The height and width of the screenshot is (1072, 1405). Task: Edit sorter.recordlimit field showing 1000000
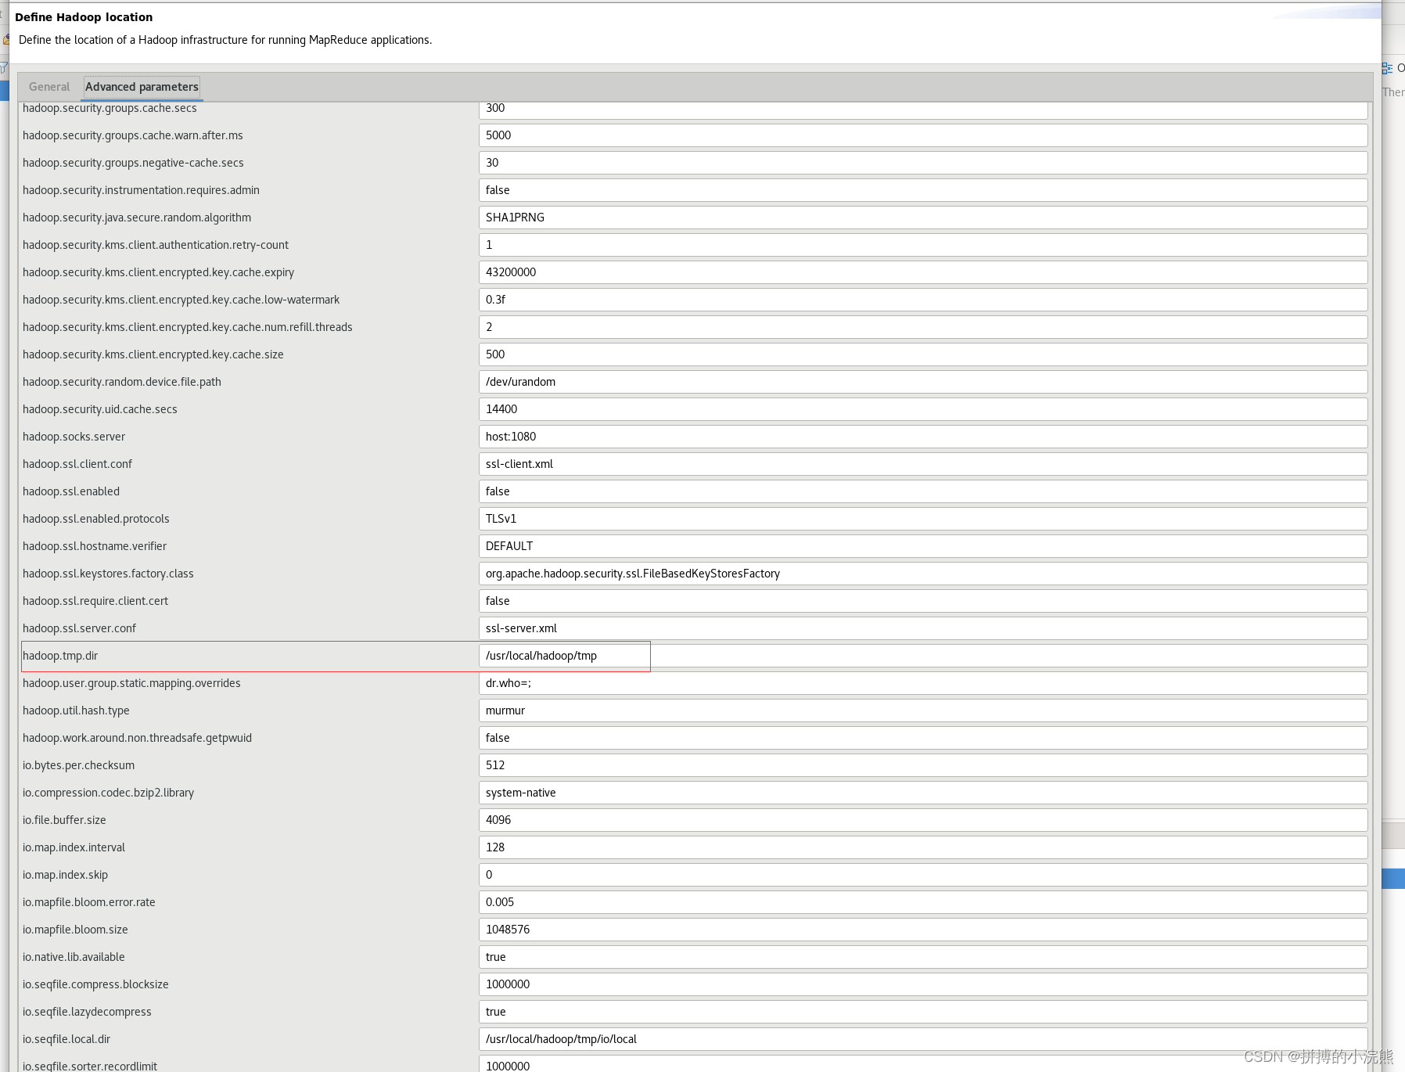pyautogui.click(x=923, y=1064)
